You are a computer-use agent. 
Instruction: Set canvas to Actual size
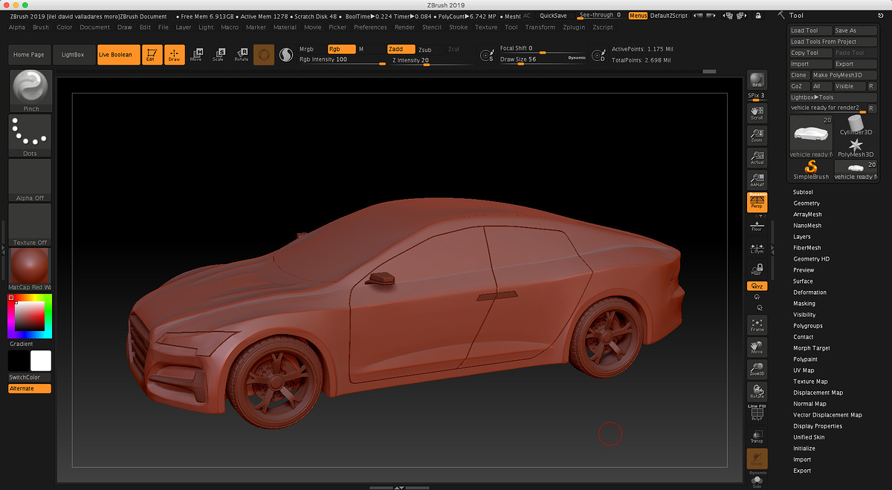click(x=757, y=157)
